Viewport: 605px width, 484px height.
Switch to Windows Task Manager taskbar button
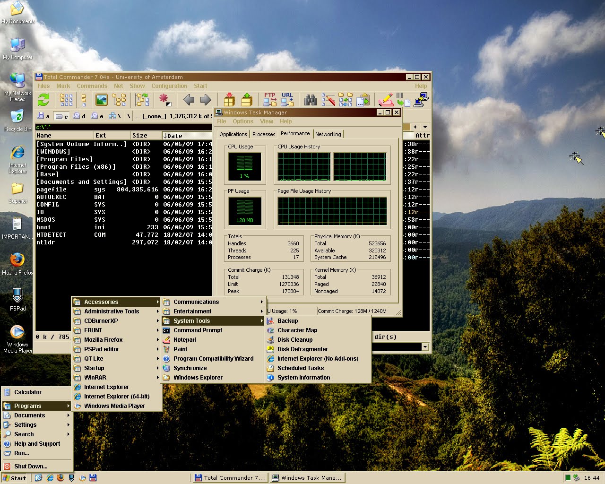pyautogui.click(x=307, y=478)
